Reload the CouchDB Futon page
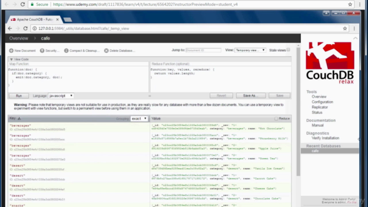Viewport: 368px width, 207px height. point(25,28)
